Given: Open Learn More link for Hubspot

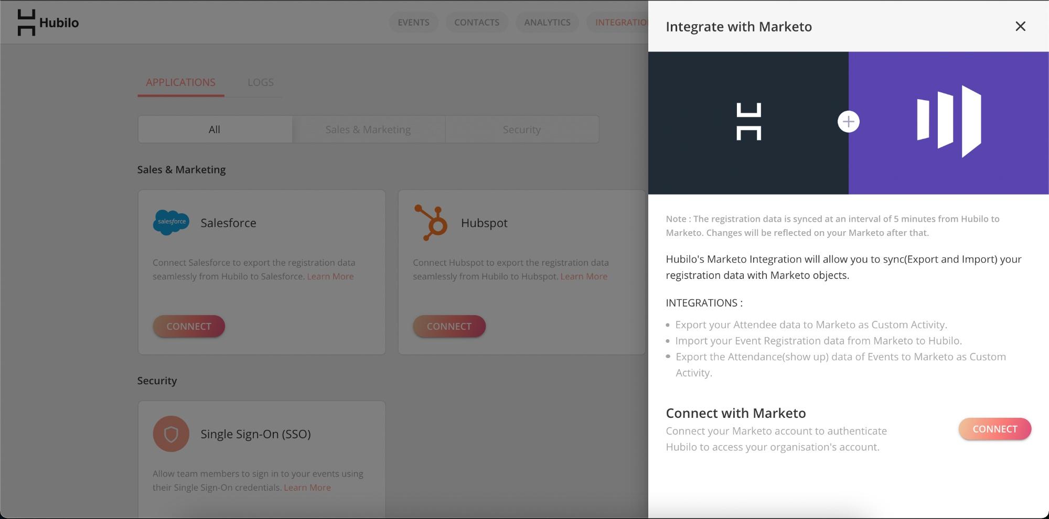Looking at the screenshot, I should tap(584, 276).
